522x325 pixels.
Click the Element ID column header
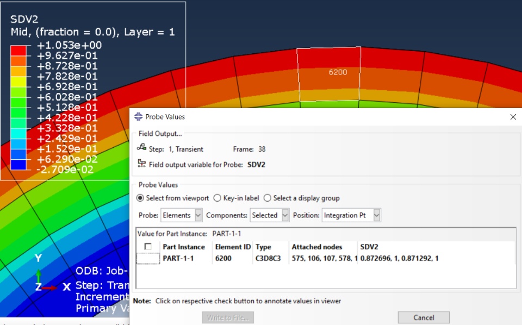[x=233, y=247]
